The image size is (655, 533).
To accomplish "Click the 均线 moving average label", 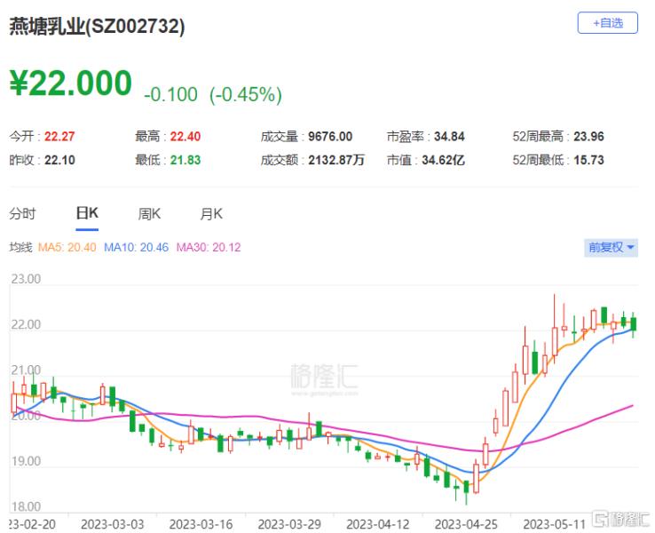I will pos(21,248).
